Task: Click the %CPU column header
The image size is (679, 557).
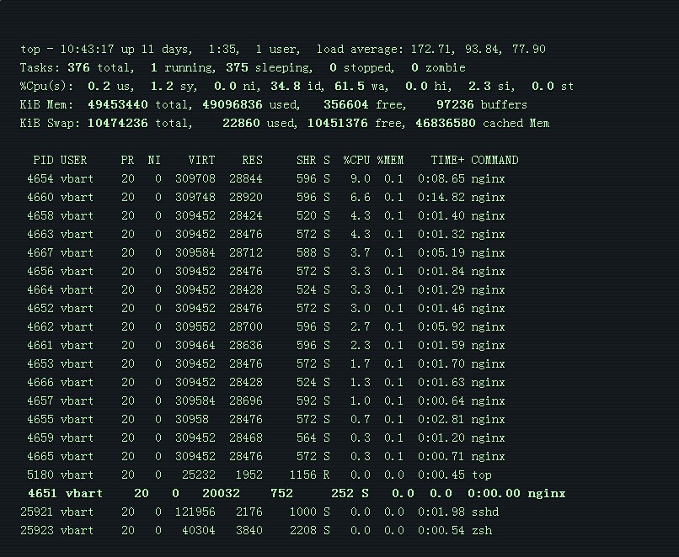Action: (x=356, y=160)
